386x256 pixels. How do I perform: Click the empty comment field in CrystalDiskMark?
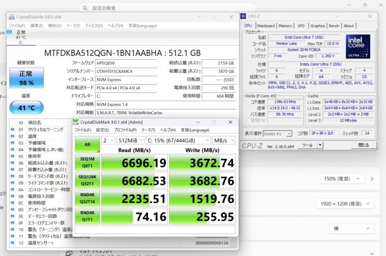coord(155,230)
